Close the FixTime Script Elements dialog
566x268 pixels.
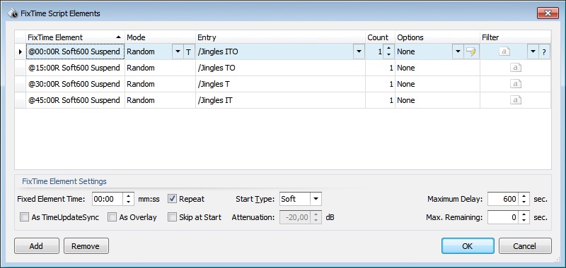(x=547, y=13)
